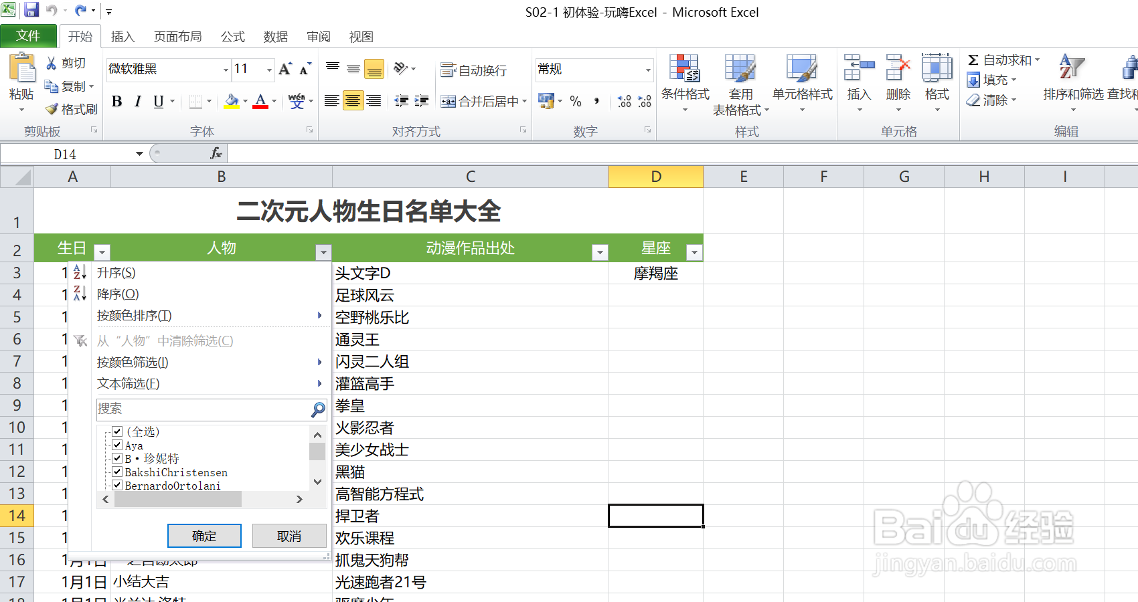Decrease decimal places
1138x602 pixels.
pyautogui.click(x=645, y=101)
